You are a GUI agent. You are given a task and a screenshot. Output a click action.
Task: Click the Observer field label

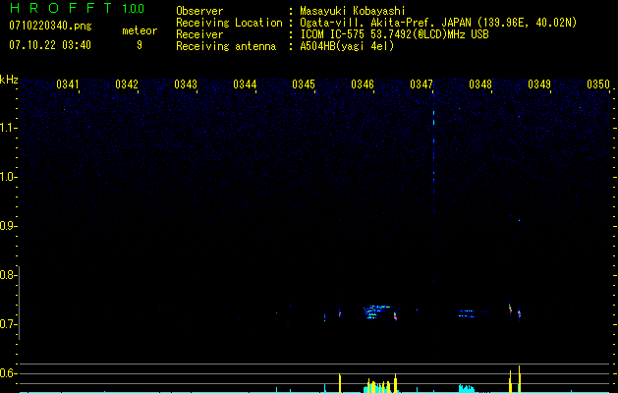[199, 11]
